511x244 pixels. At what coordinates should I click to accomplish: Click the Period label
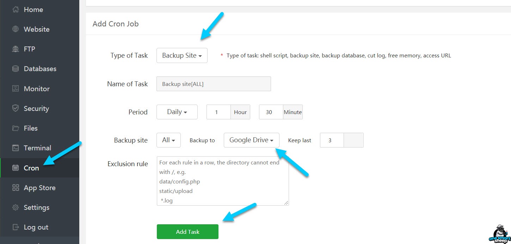point(138,112)
